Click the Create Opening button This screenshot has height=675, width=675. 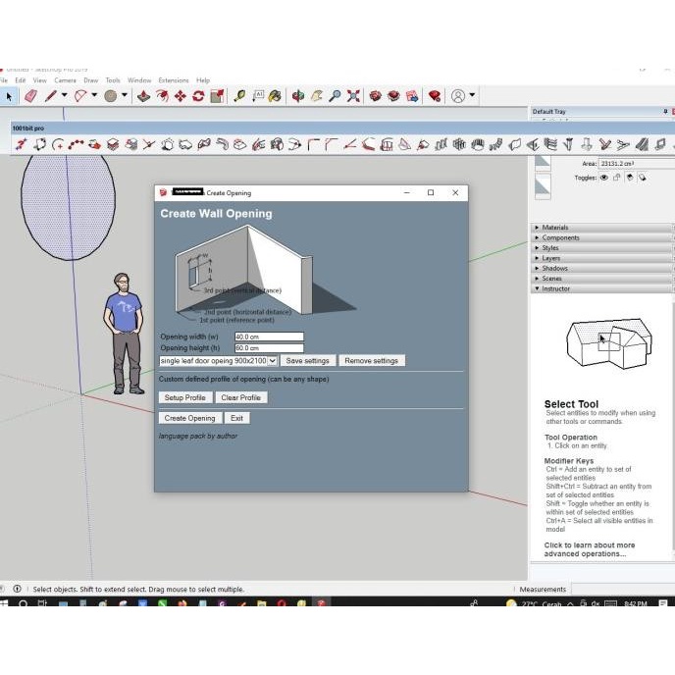(189, 418)
